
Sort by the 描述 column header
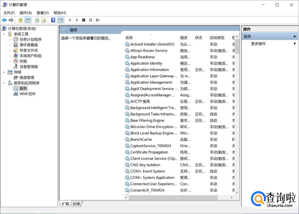click(184, 38)
